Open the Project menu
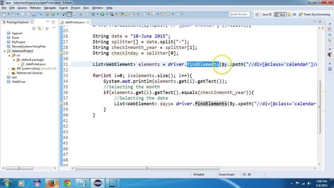 point(76,8)
